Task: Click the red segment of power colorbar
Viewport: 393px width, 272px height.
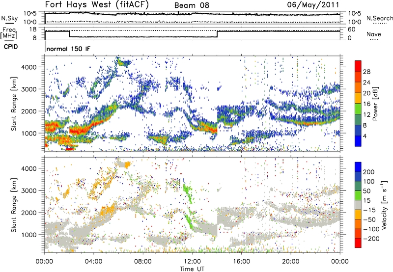Action: pos(358,66)
